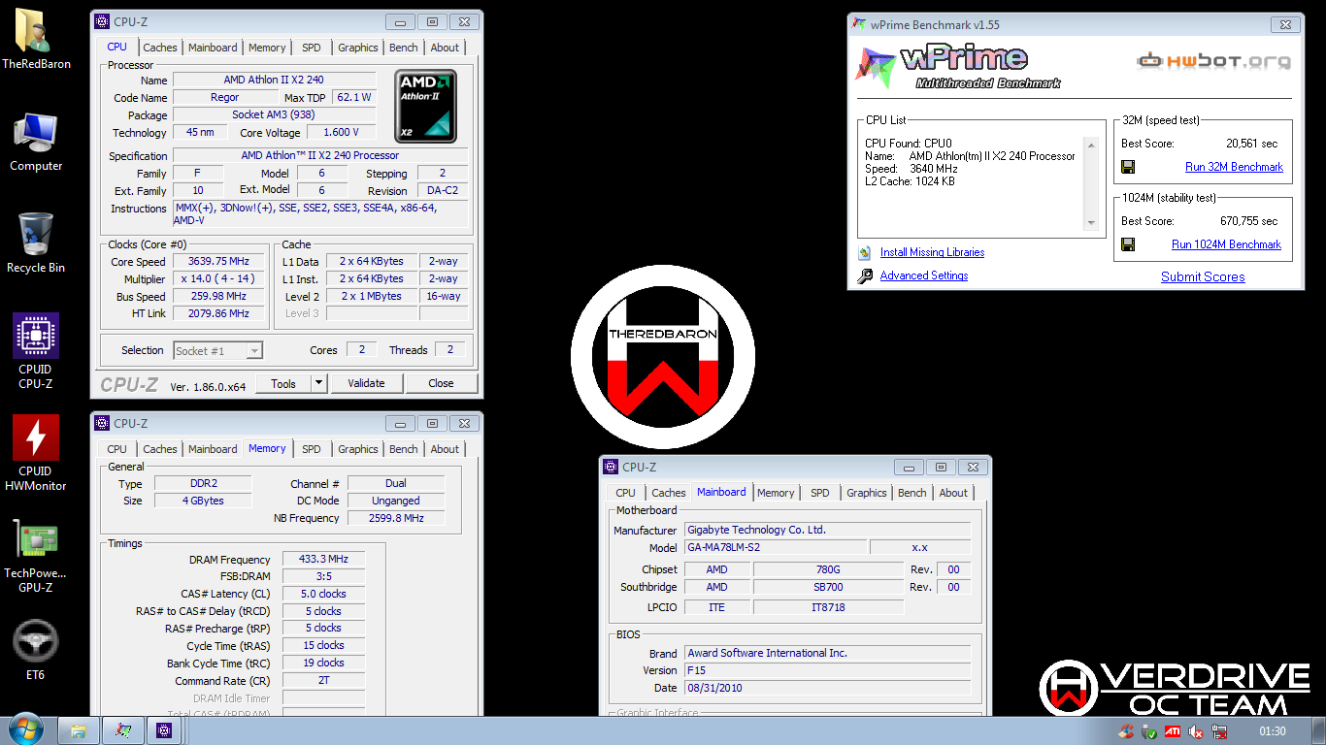
Task: Click the AMD Athlon II processor logo
Action: 425,106
